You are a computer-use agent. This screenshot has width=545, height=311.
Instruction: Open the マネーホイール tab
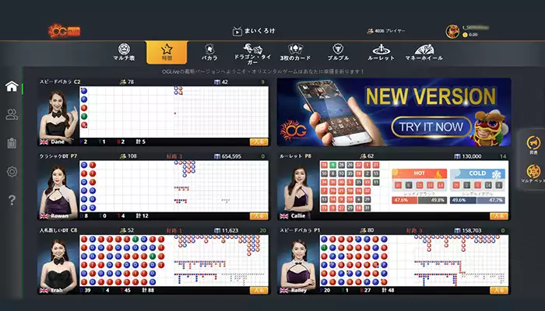[424, 52]
